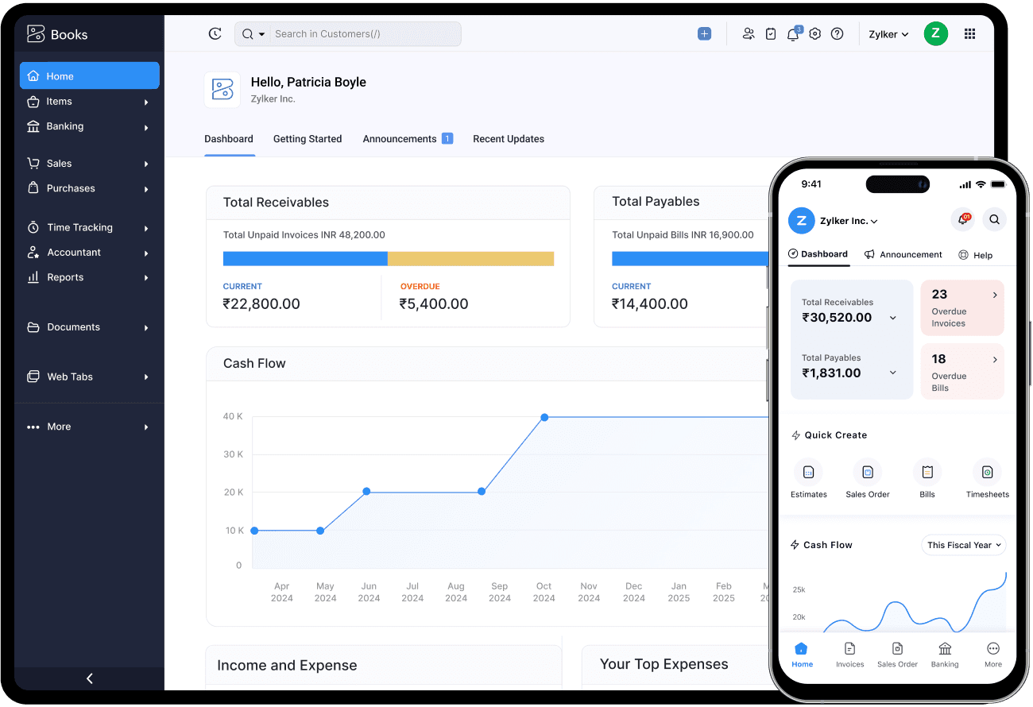
Task: Open the Zylker organization dropdown in top bar
Action: 888,34
